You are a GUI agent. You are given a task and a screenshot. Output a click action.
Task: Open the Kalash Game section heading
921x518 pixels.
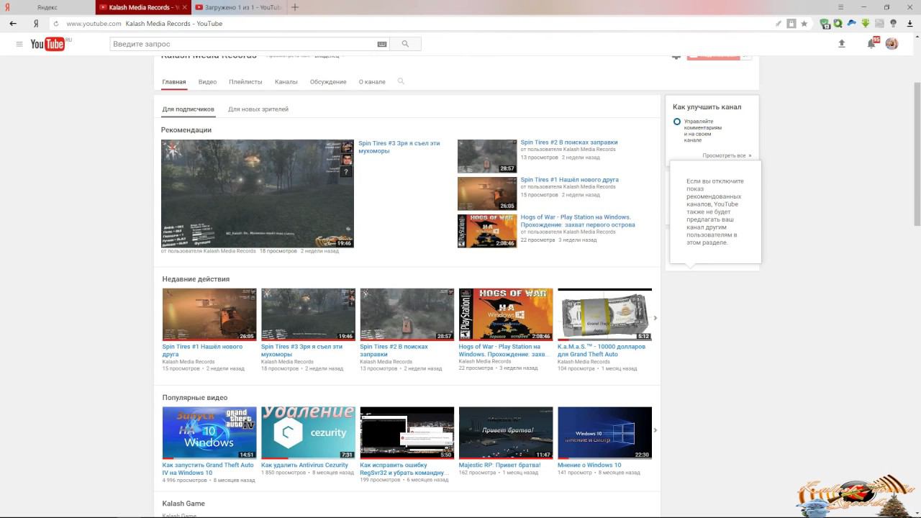click(x=183, y=504)
